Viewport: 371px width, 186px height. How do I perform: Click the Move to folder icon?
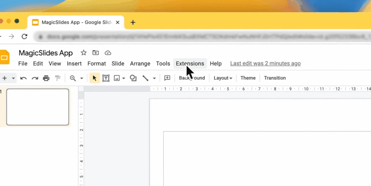[96, 52]
